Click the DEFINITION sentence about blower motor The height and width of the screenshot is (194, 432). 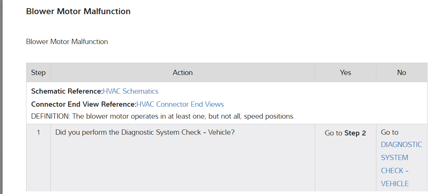click(163, 116)
